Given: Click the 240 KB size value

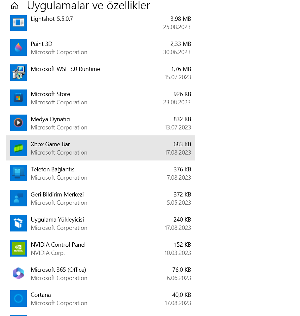Looking at the screenshot, I should click(182, 220).
